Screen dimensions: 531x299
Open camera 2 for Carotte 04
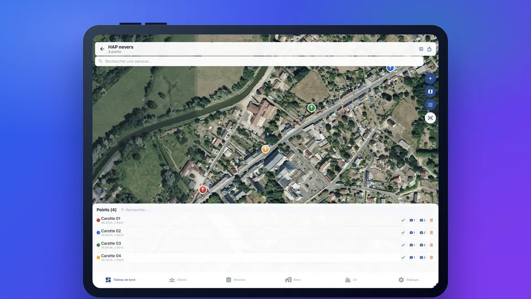422,257
